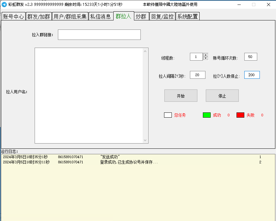Open the 系统配置 tab

click(187, 17)
